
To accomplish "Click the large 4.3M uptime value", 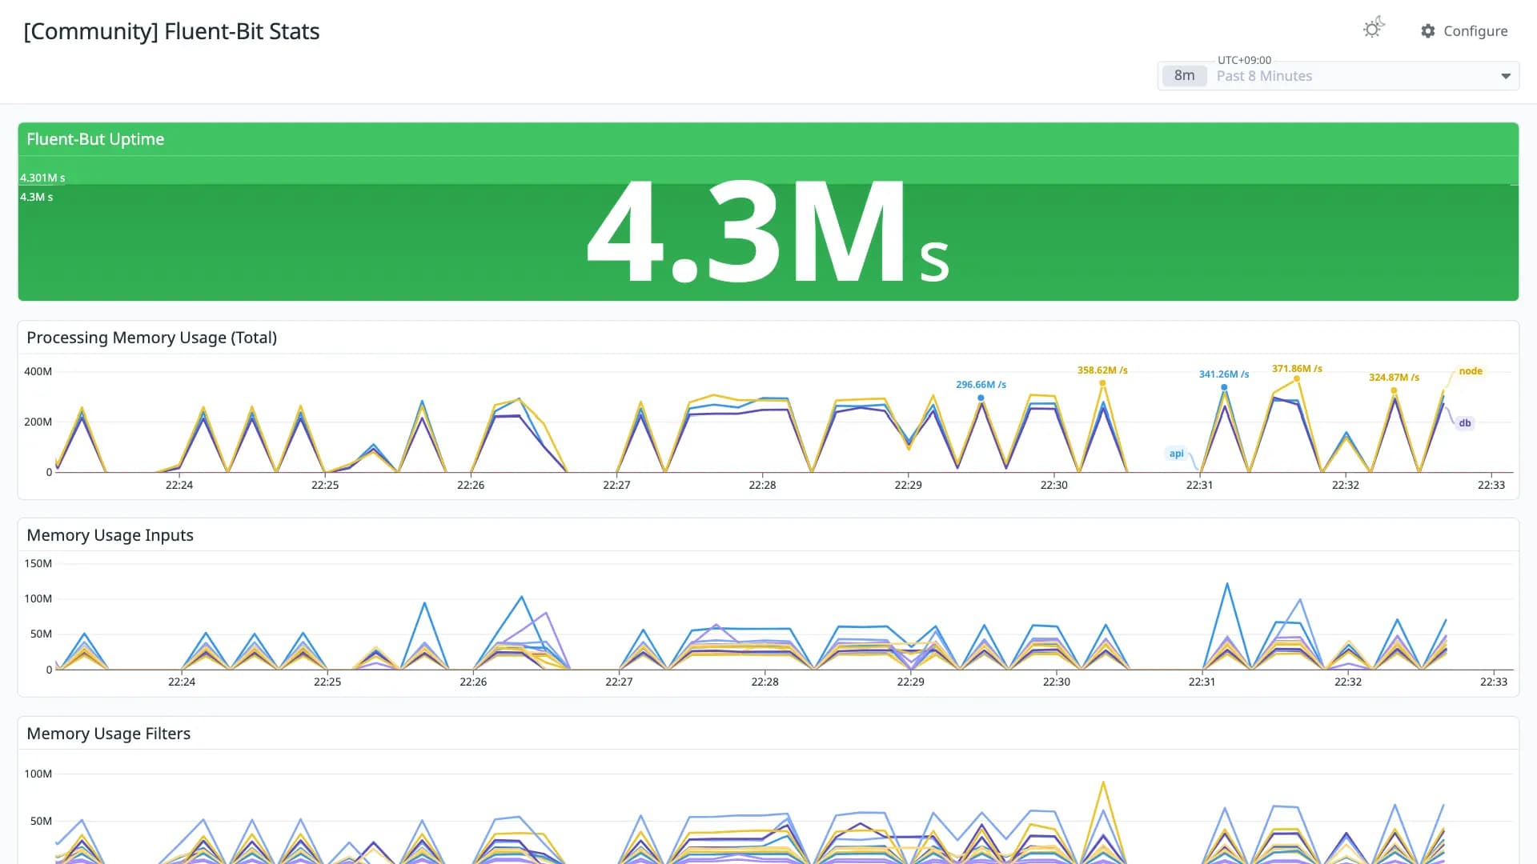I will [768, 232].
